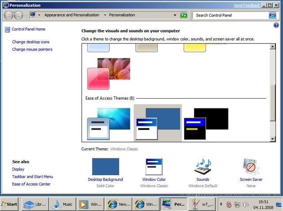Select the light blue window color theme
The image size is (283, 211).
98,48
